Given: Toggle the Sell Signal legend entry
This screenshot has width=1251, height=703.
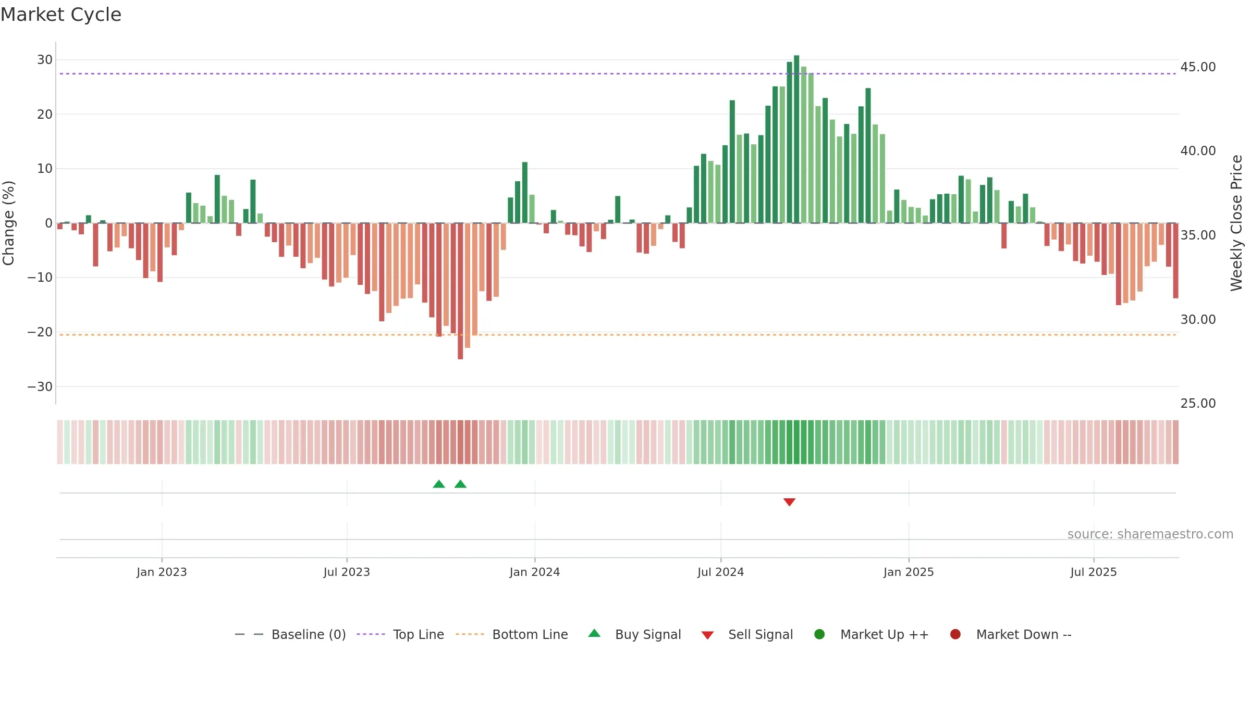Looking at the screenshot, I should point(747,634).
